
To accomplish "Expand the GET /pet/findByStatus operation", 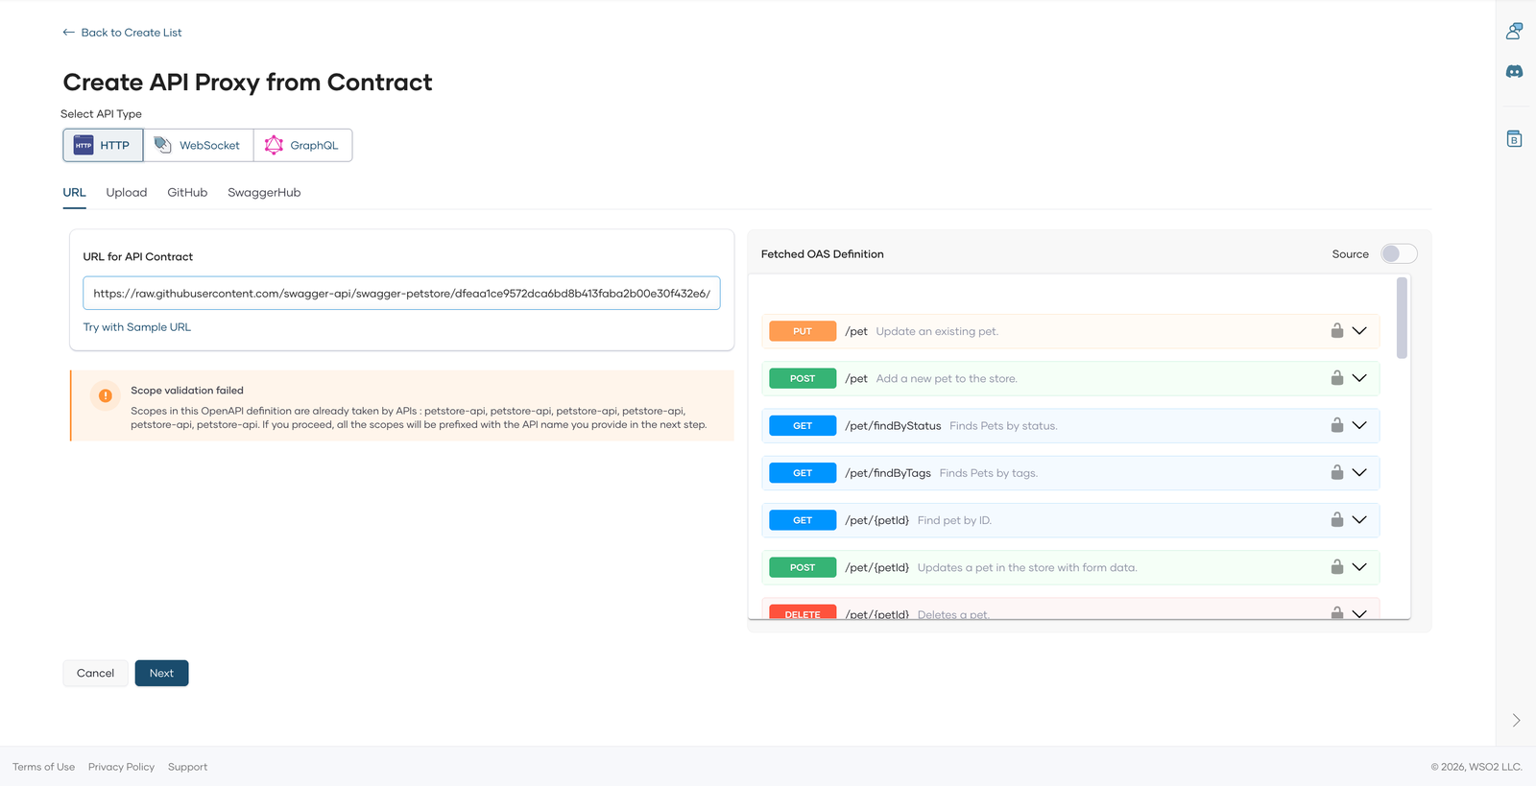I will 1359,425.
